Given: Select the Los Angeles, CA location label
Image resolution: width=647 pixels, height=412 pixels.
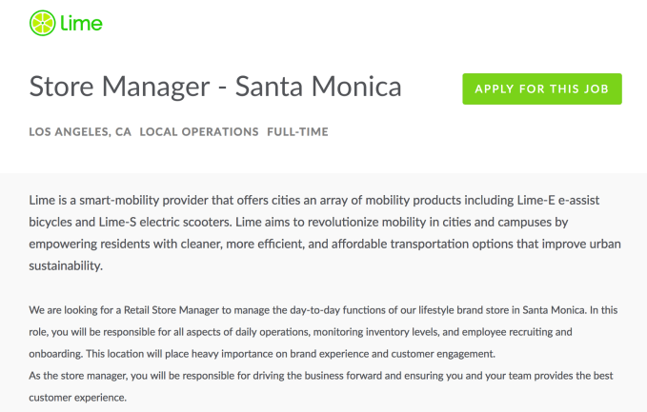Looking at the screenshot, I should [80, 132].
